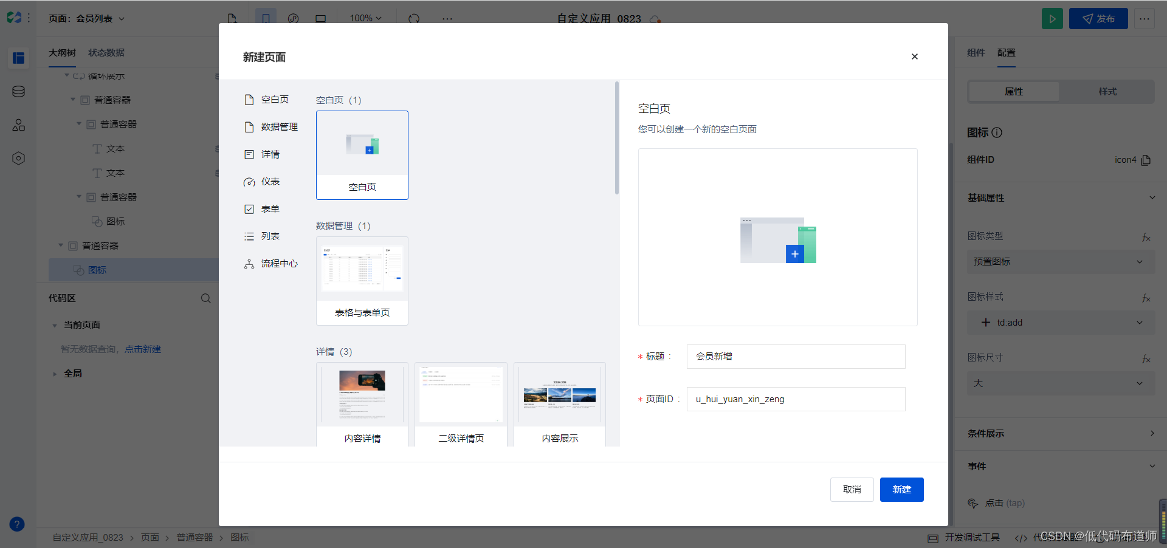The width and height of the screenshot is (1167, 548).
Task: Click the 取消 button
Action: (x=852, y=490)
